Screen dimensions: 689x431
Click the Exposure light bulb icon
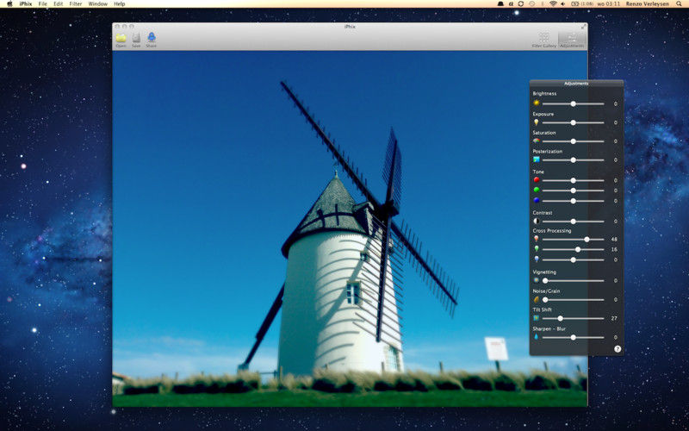(x=536, y=122)
